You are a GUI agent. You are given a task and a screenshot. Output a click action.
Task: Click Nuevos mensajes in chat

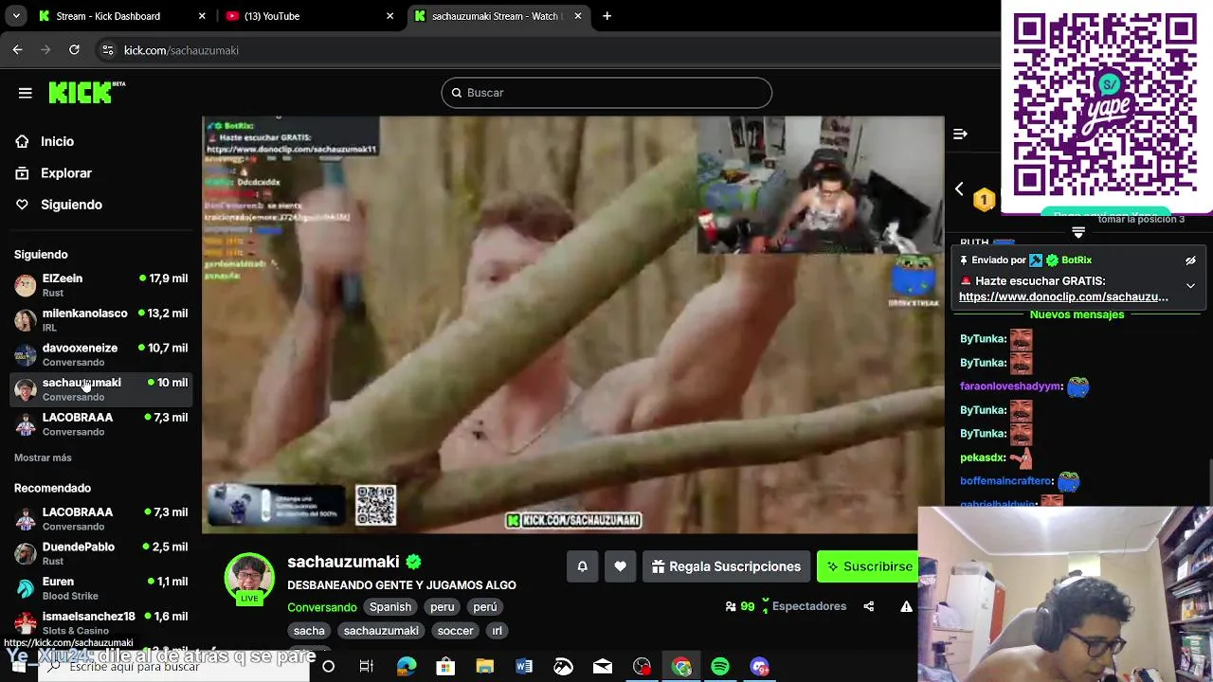1077,314
